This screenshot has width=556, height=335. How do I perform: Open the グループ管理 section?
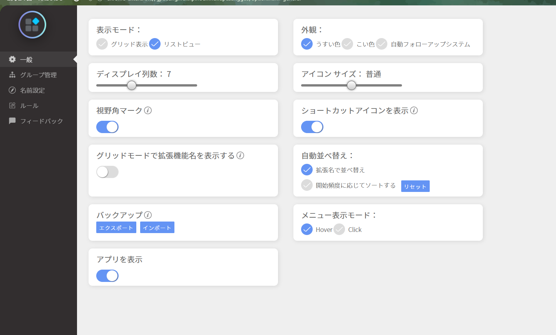coord(39,75)
